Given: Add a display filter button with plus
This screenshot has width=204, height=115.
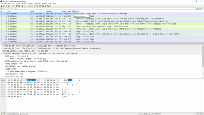Looking at the screenshot, I should [202, 9].
